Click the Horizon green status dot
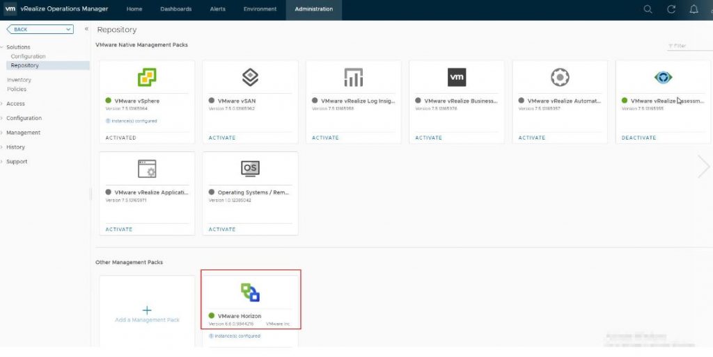Screen dimensions: 713x357 [x=212, y=316]
